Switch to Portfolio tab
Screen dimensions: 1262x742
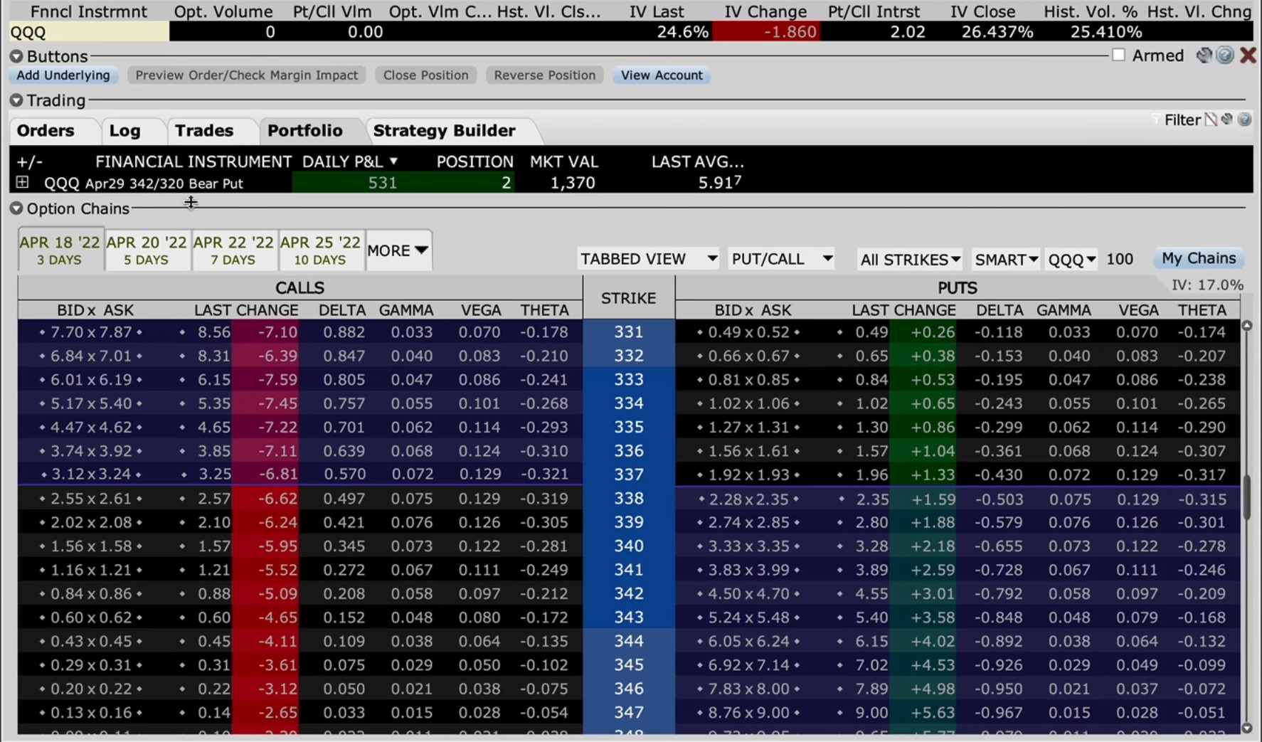pos(305,131)
